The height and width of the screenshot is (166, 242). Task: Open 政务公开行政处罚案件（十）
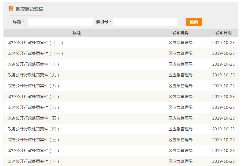click(x=33, y=64)
